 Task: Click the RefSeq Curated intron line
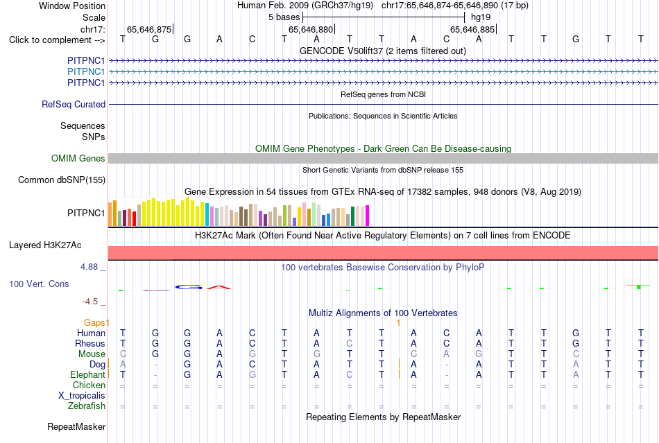383,104
